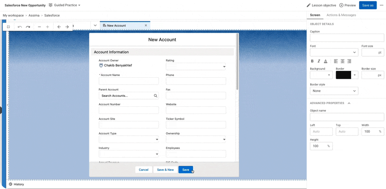Viewport: 386px width, 189px height.
Task: Click the fit-to-screen icon in the canvas toolbar
Action: tap(8, 27)
